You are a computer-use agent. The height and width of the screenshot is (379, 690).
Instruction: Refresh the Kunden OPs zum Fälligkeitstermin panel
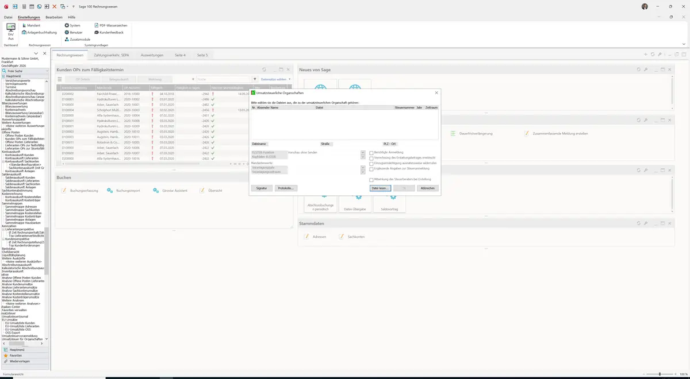(x=264, y=69)
